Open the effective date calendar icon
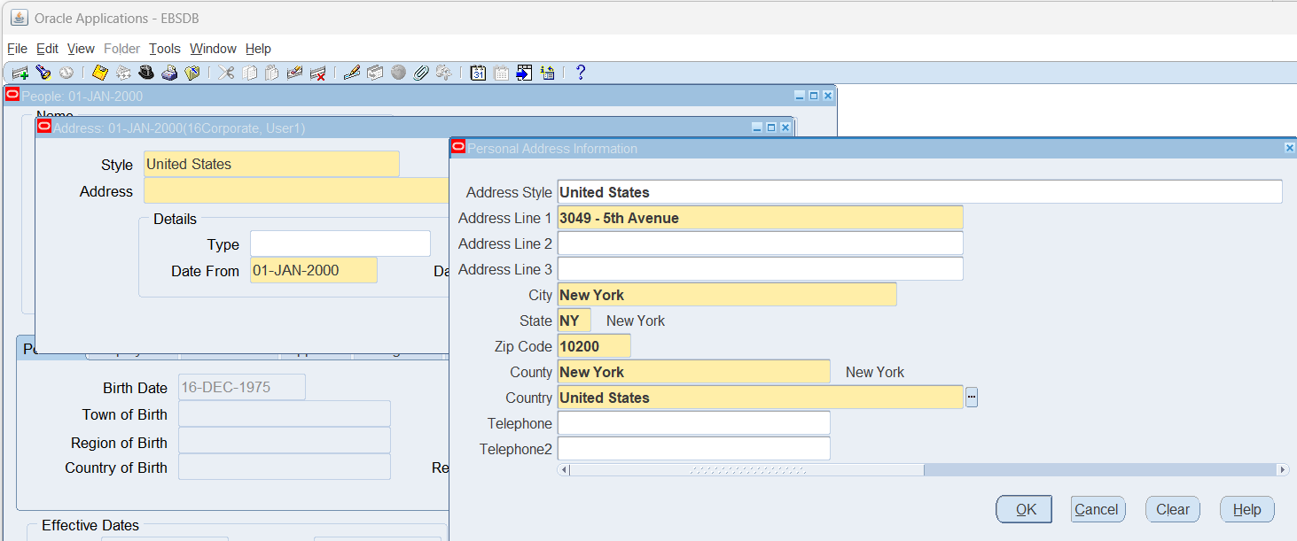 coord(478,73)
